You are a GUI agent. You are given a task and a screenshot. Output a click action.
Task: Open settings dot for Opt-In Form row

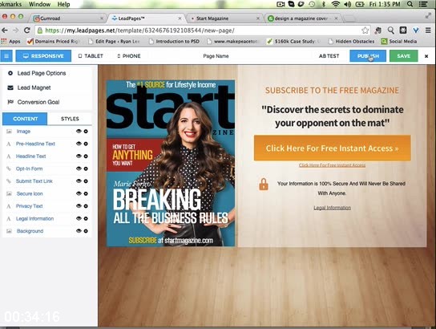pyautogui.click(x=86, y=169)
